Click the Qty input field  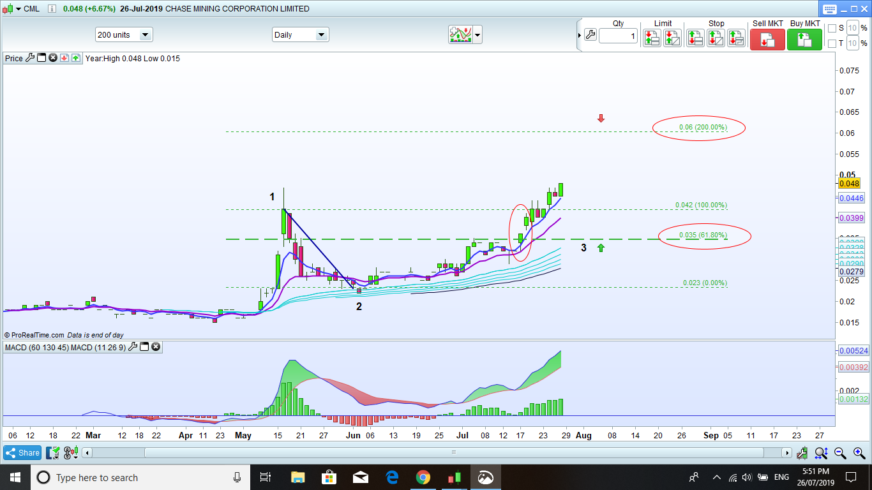point(618,36)
